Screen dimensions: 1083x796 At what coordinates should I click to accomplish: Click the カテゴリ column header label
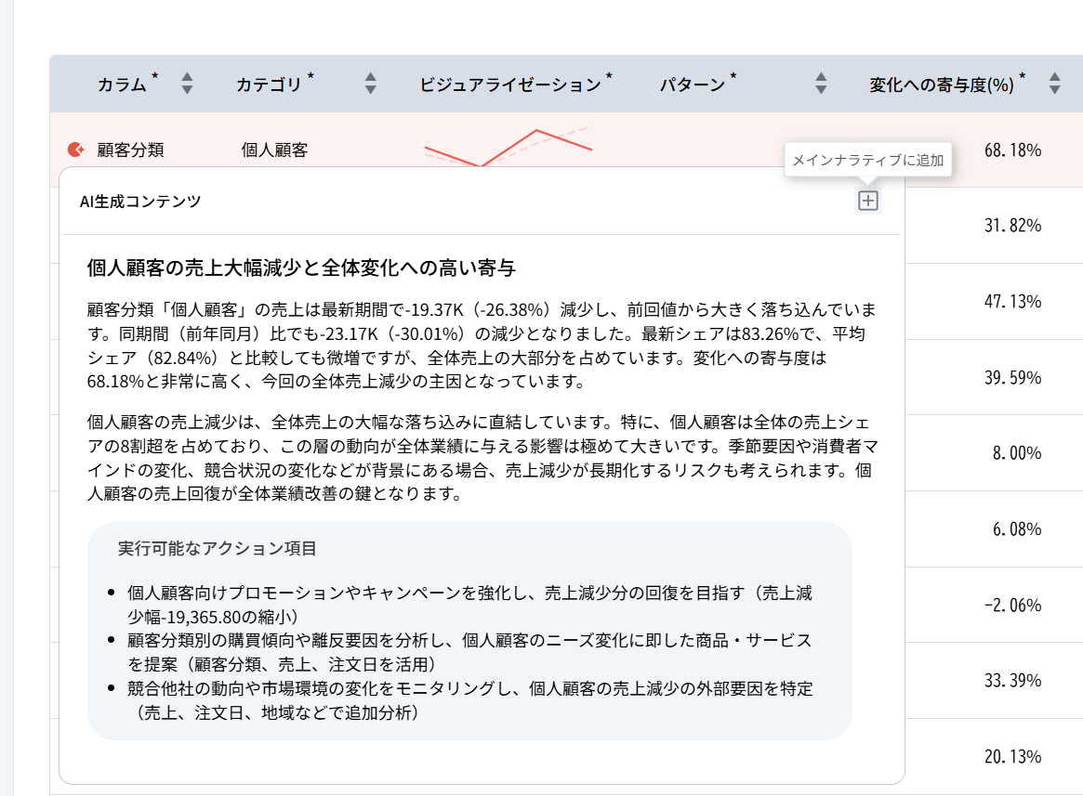click(x=269, y=85)
